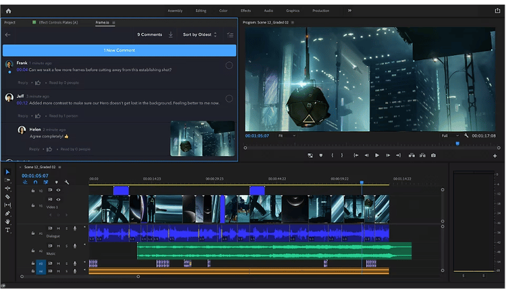Toggle the A3 track target
The width and height of the screenshot is (506, 290).
click(40, 264)
